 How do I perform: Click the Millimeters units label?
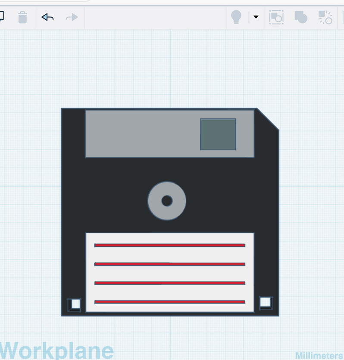(x=319, y=355)
